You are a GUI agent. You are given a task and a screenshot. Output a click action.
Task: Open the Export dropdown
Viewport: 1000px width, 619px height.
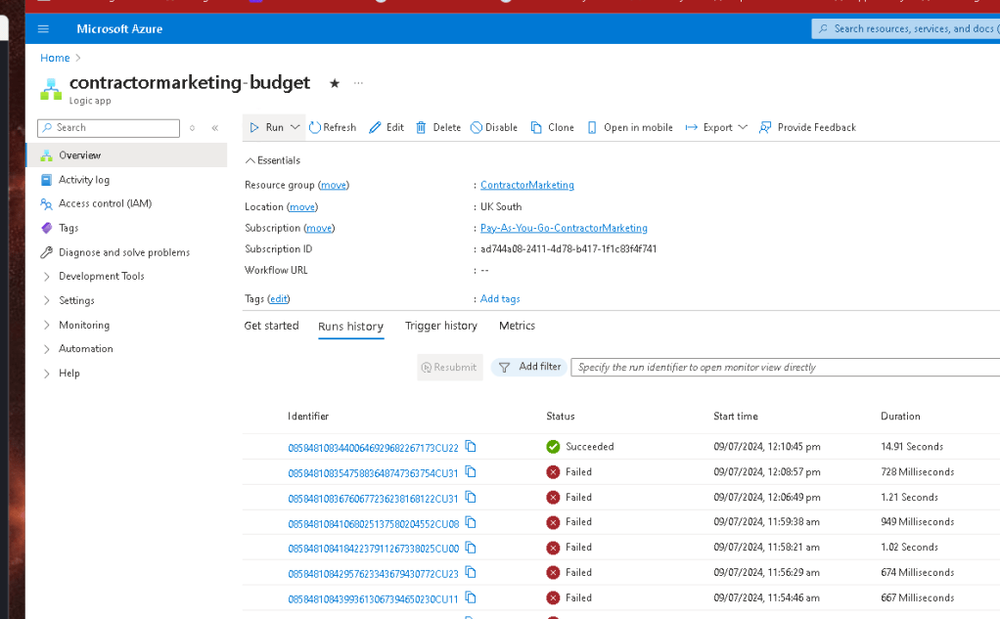click(x=716, y=127)
